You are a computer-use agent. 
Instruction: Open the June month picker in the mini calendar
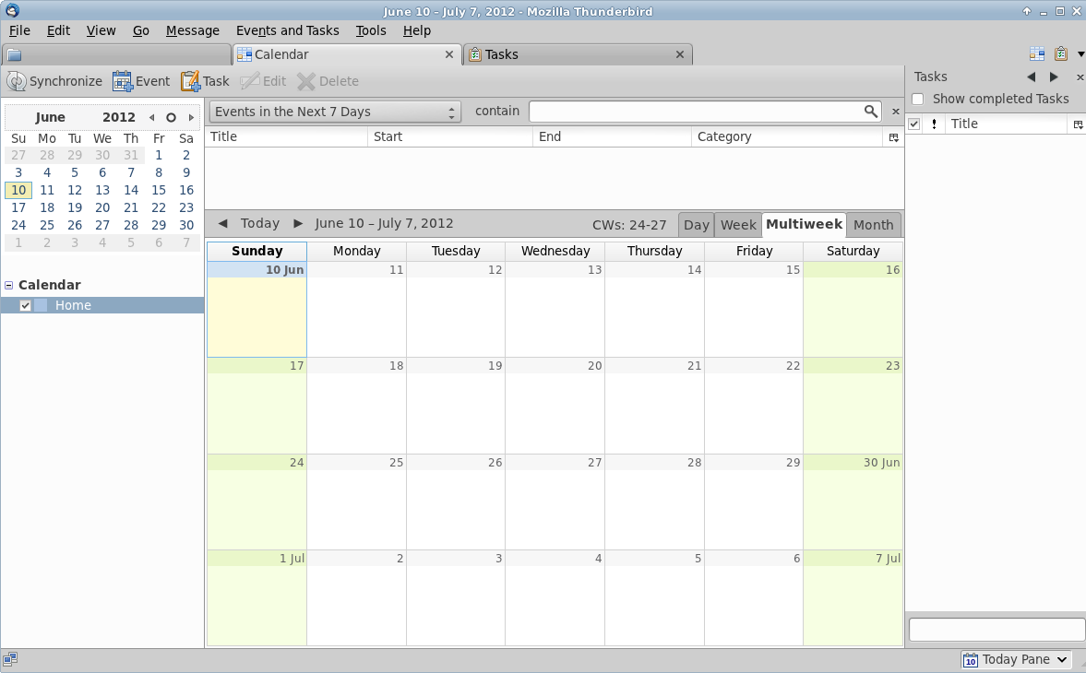coord(50,117)
